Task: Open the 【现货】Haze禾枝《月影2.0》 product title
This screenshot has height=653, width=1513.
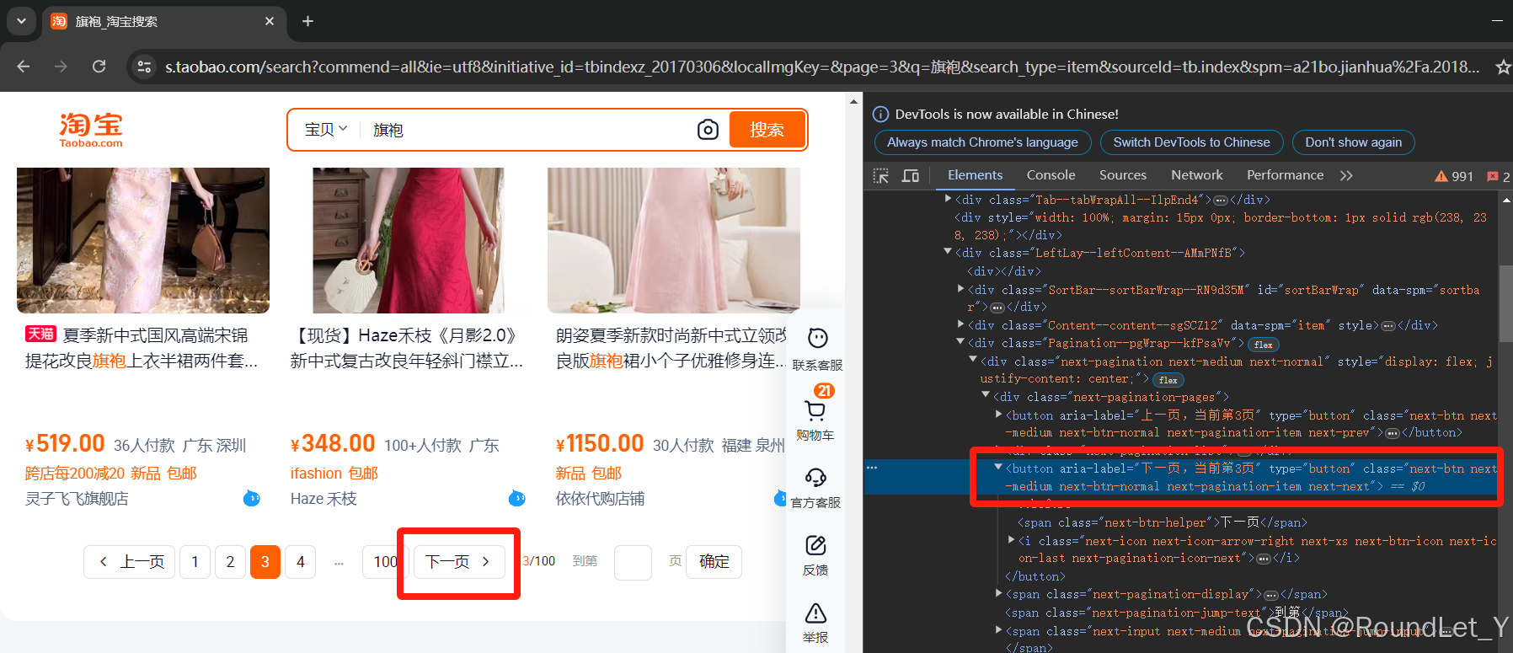Action: [x=407, y=348]
